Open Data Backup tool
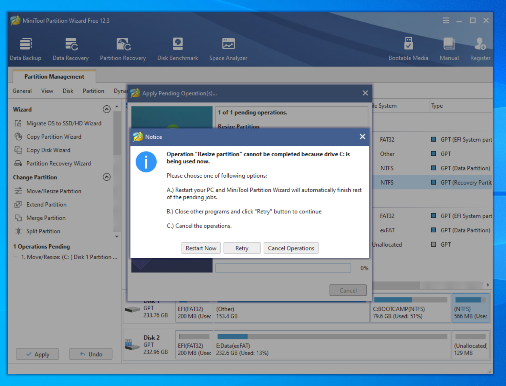506x386 pixels. [25, 49]
